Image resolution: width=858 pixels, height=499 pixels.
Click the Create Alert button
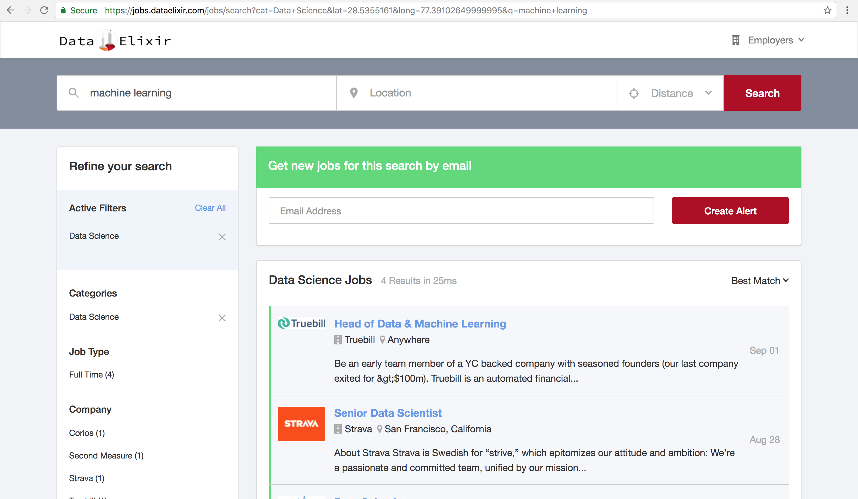730,211
